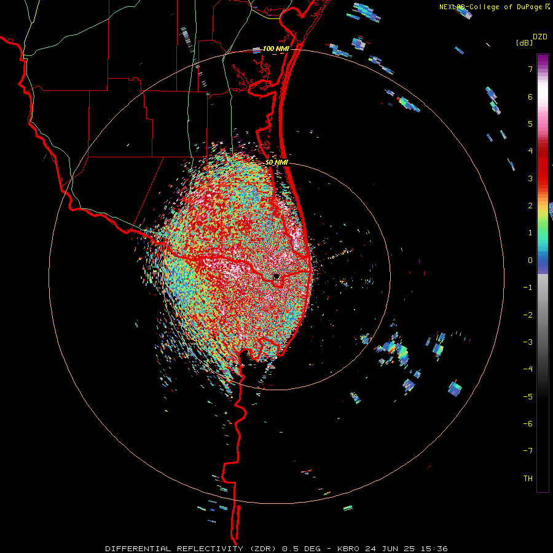Image resolution: width=553 pixels, height=553 pixels.
Task: Click the 3 value on color scale
Action: (530, 178)
